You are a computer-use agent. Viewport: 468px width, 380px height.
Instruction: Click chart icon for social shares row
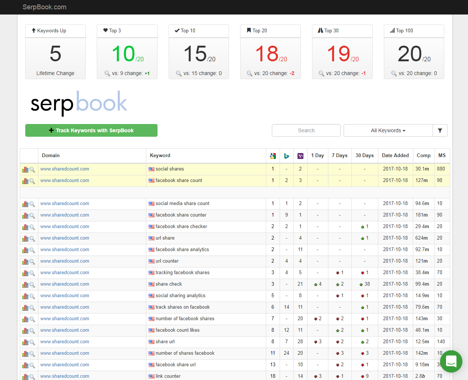(x=25, y=169)
